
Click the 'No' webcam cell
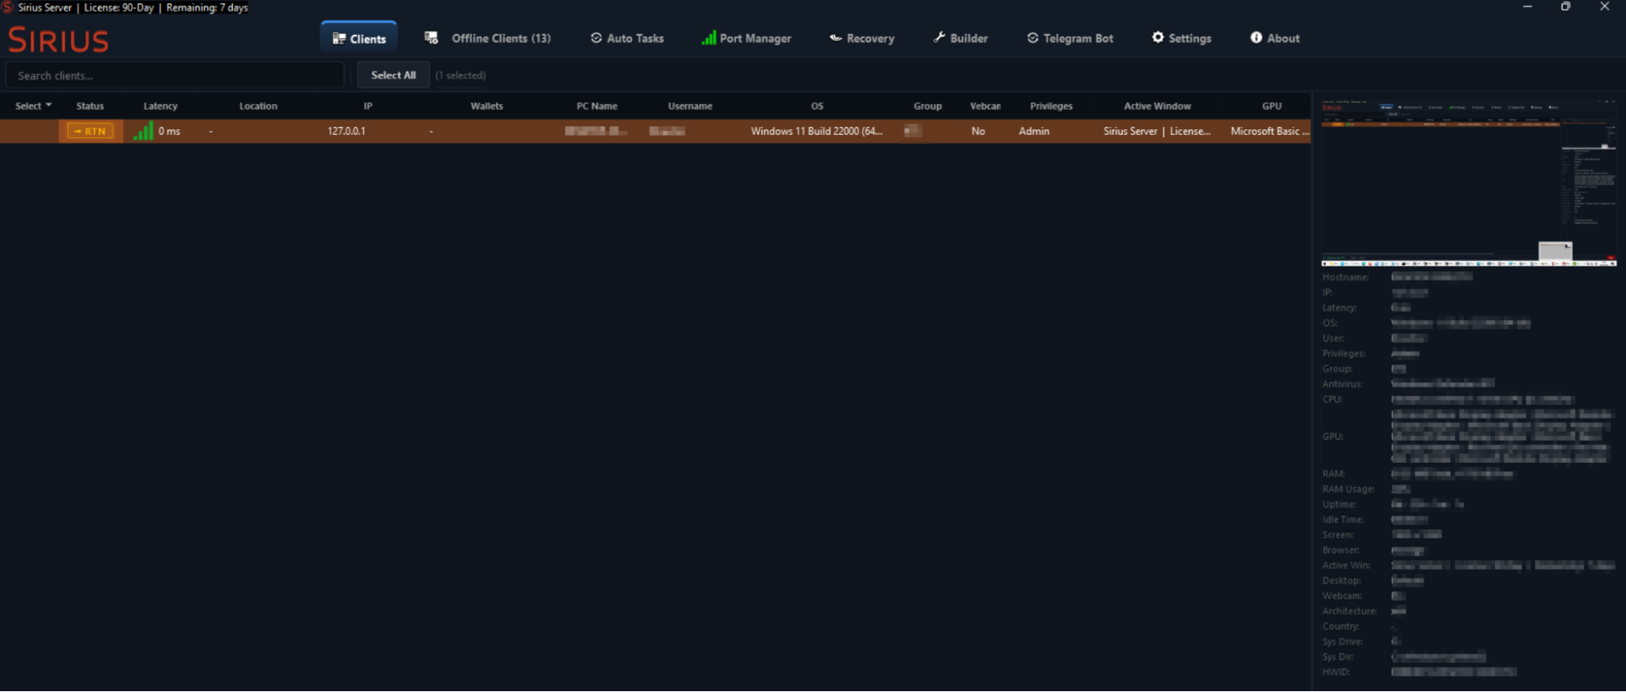(978, 131)
